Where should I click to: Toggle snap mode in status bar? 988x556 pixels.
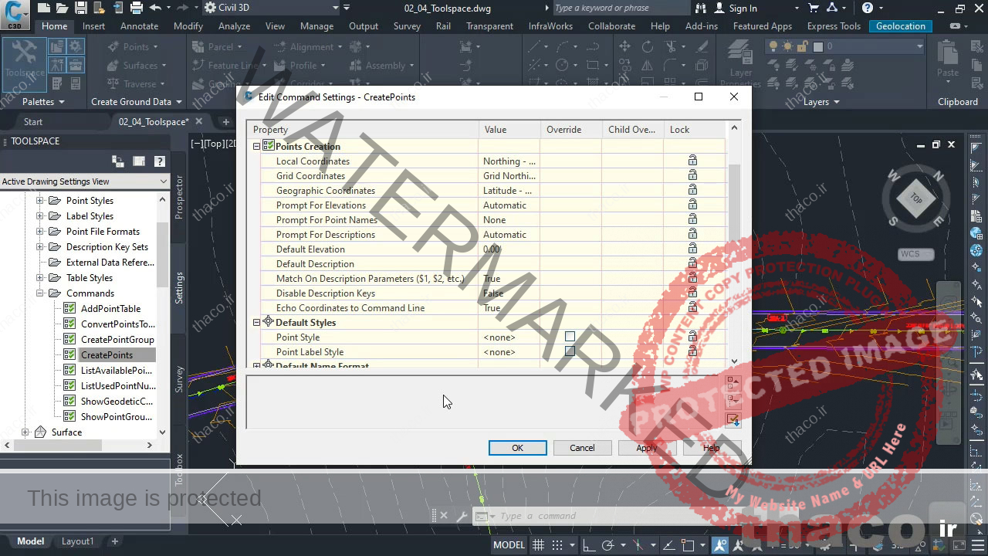(556, 545)
